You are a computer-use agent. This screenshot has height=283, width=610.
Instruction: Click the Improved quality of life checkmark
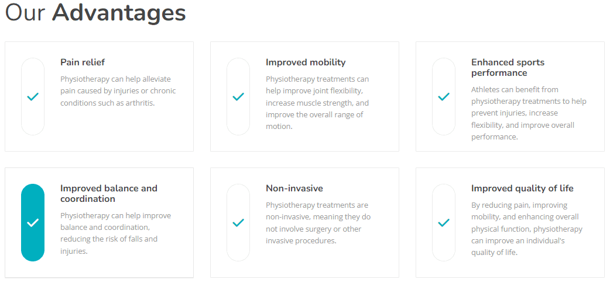(444, 223)
